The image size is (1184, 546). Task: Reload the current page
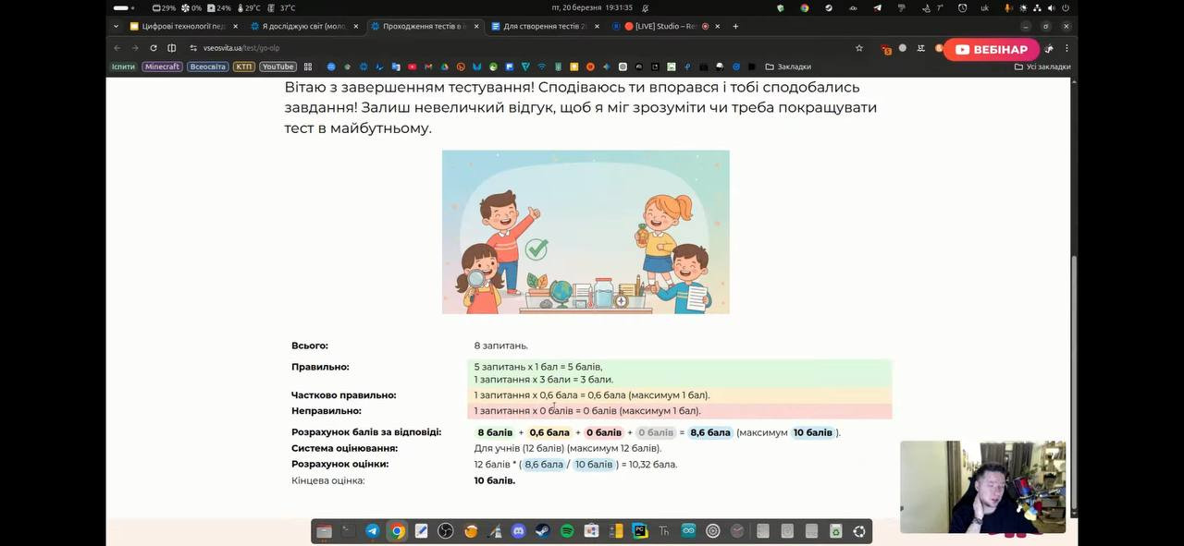[154, 48]
